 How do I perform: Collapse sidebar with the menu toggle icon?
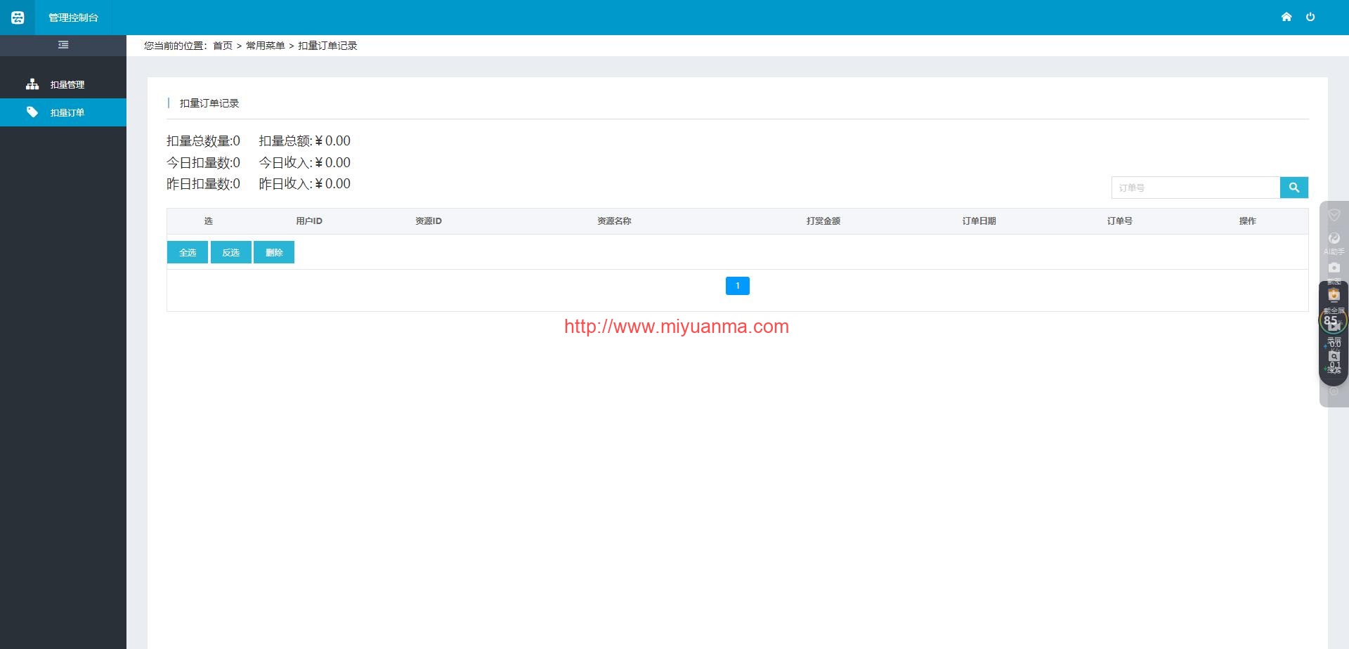point(63,45)
